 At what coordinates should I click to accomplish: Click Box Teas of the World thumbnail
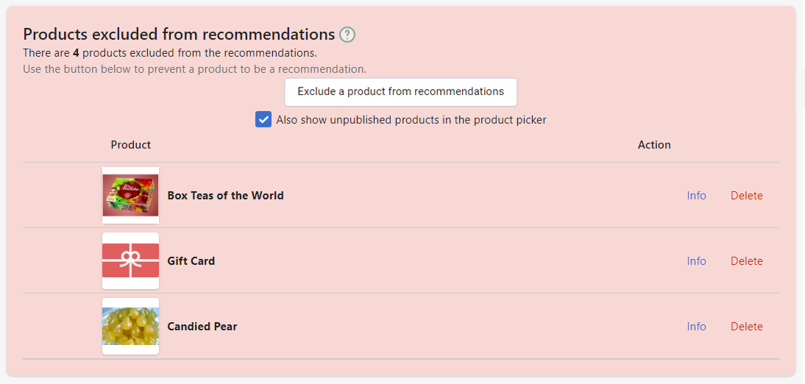click(x=130, y=195)
